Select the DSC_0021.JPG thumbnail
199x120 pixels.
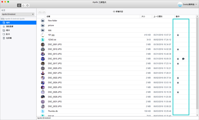point(43,73)
